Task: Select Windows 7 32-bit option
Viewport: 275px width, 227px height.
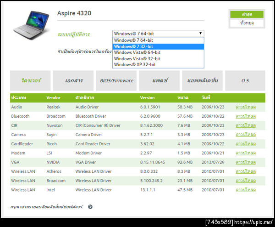Action: (x=158, y=46)
